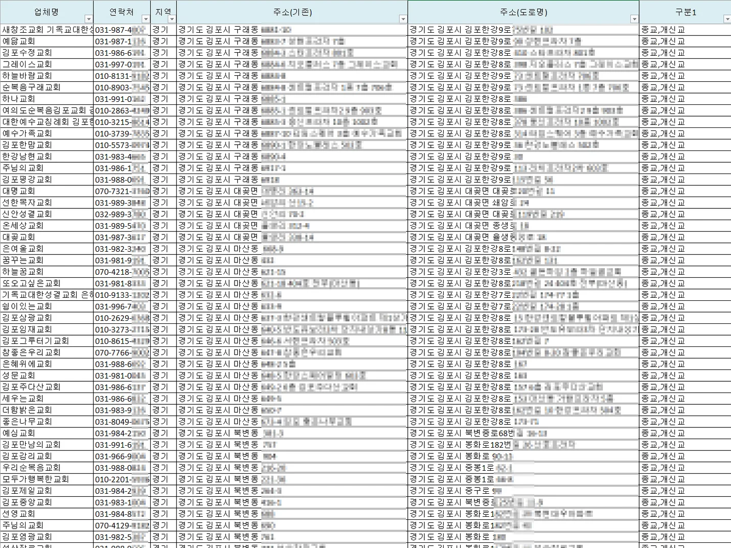Select the cell 좋은나무교회
Viewport: 731px width, 548px height.
coord(47,422)
